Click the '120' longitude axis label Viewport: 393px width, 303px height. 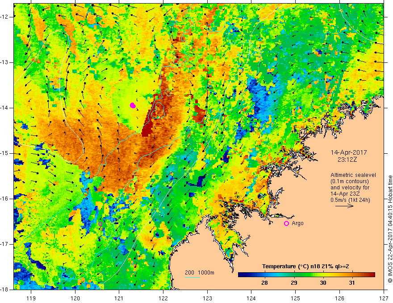tap(75, 298)
